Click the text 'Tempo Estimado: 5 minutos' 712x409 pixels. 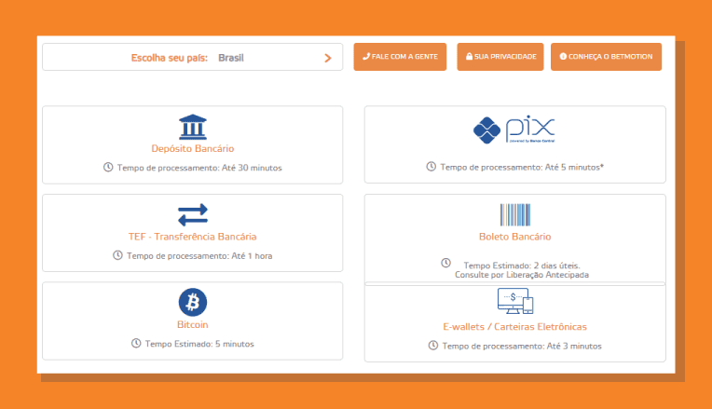click(x=199, y=344)
